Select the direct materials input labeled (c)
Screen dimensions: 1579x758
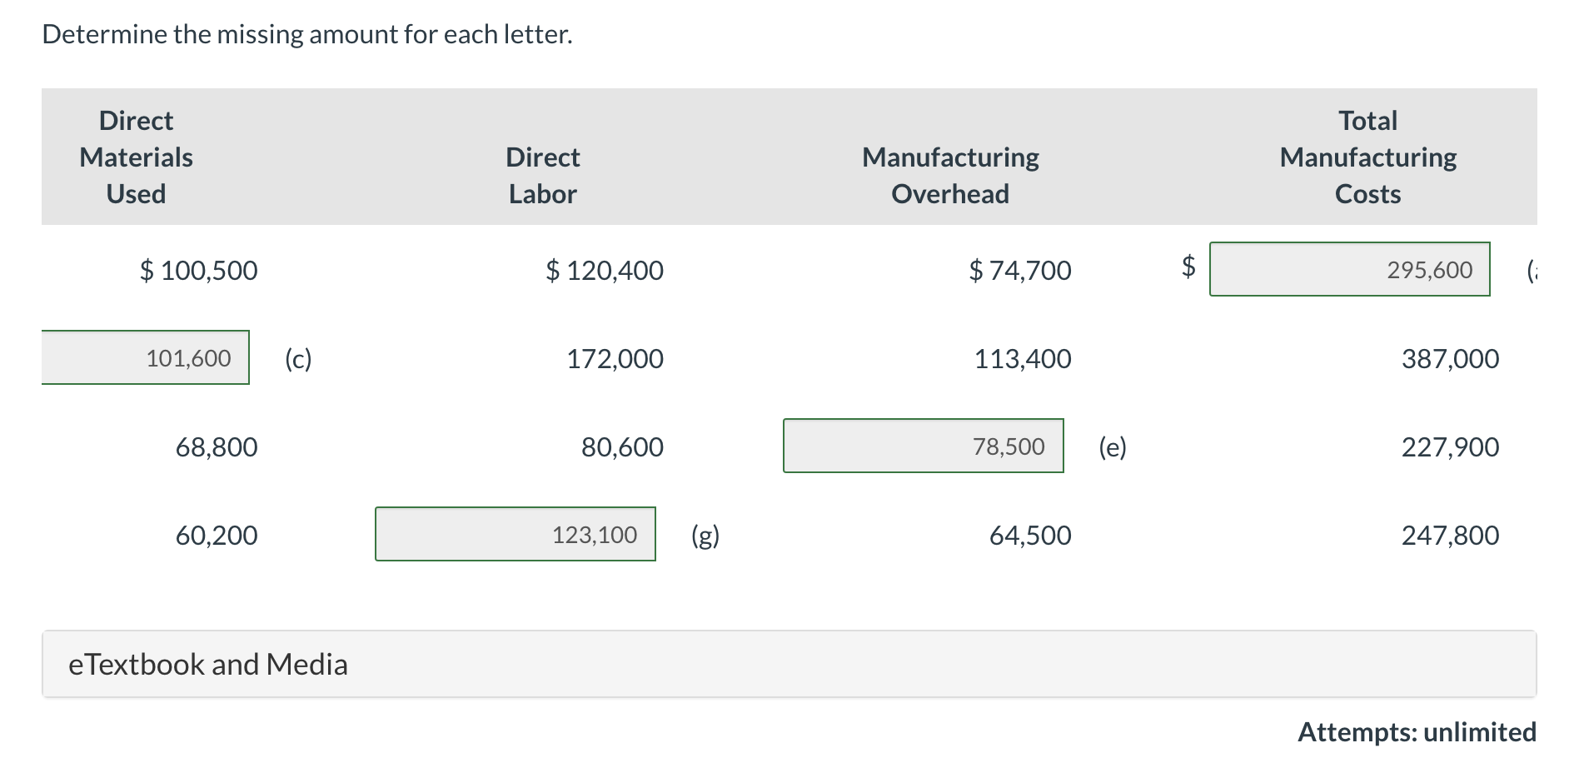145,357
